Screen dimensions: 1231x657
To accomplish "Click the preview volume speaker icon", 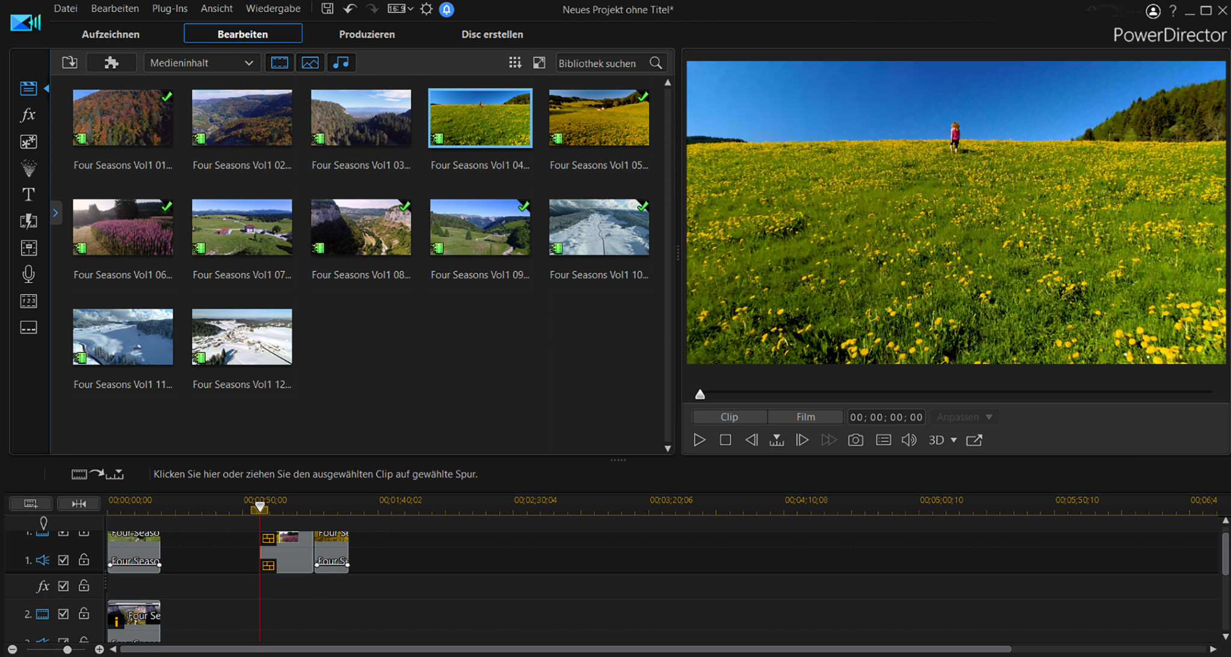I will [x=909, y=440].
